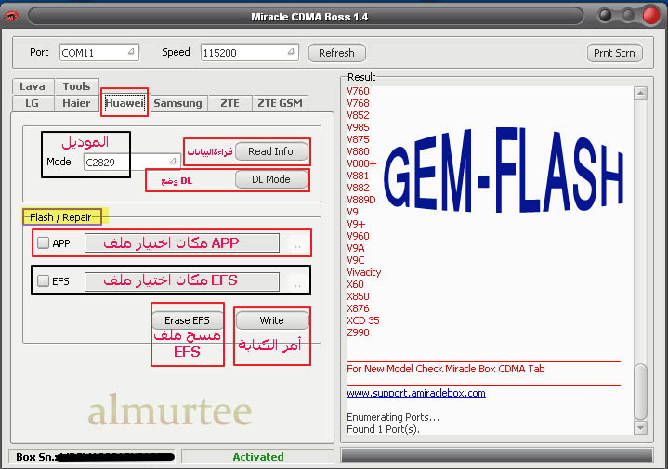Click the Box Sn. status field
The image size is (668, 469).
click(x=92, y=457)
